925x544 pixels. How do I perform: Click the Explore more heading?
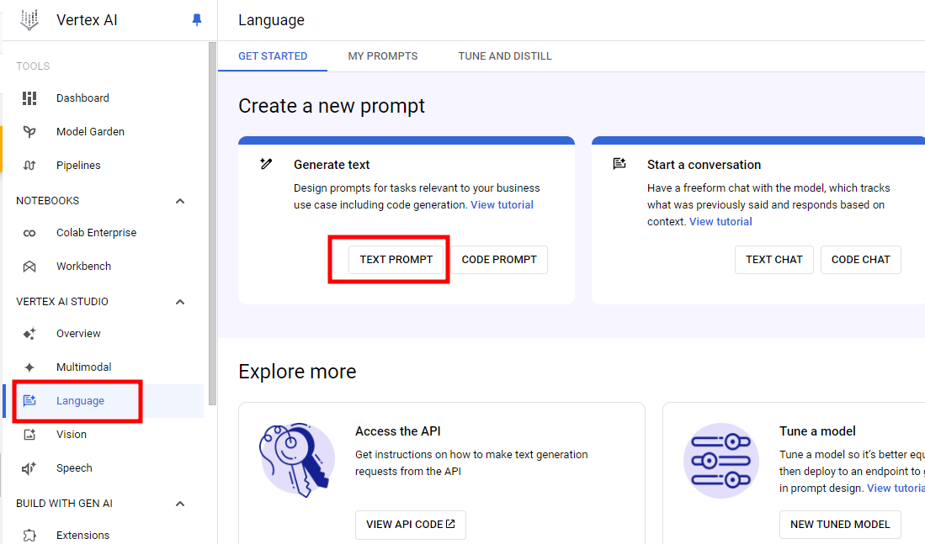tap(297, 372)
